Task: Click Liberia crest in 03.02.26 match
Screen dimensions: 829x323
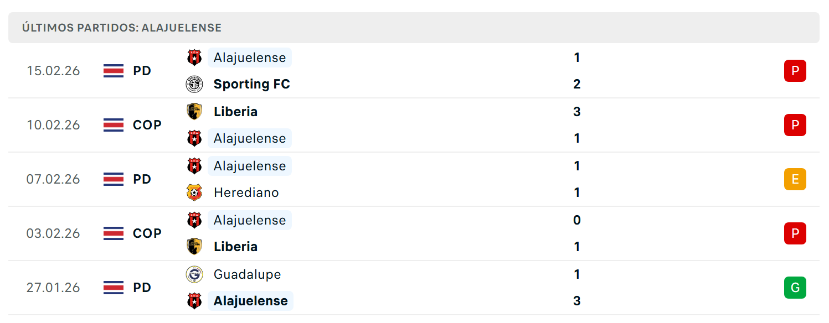Action: [x=194, y=247]
